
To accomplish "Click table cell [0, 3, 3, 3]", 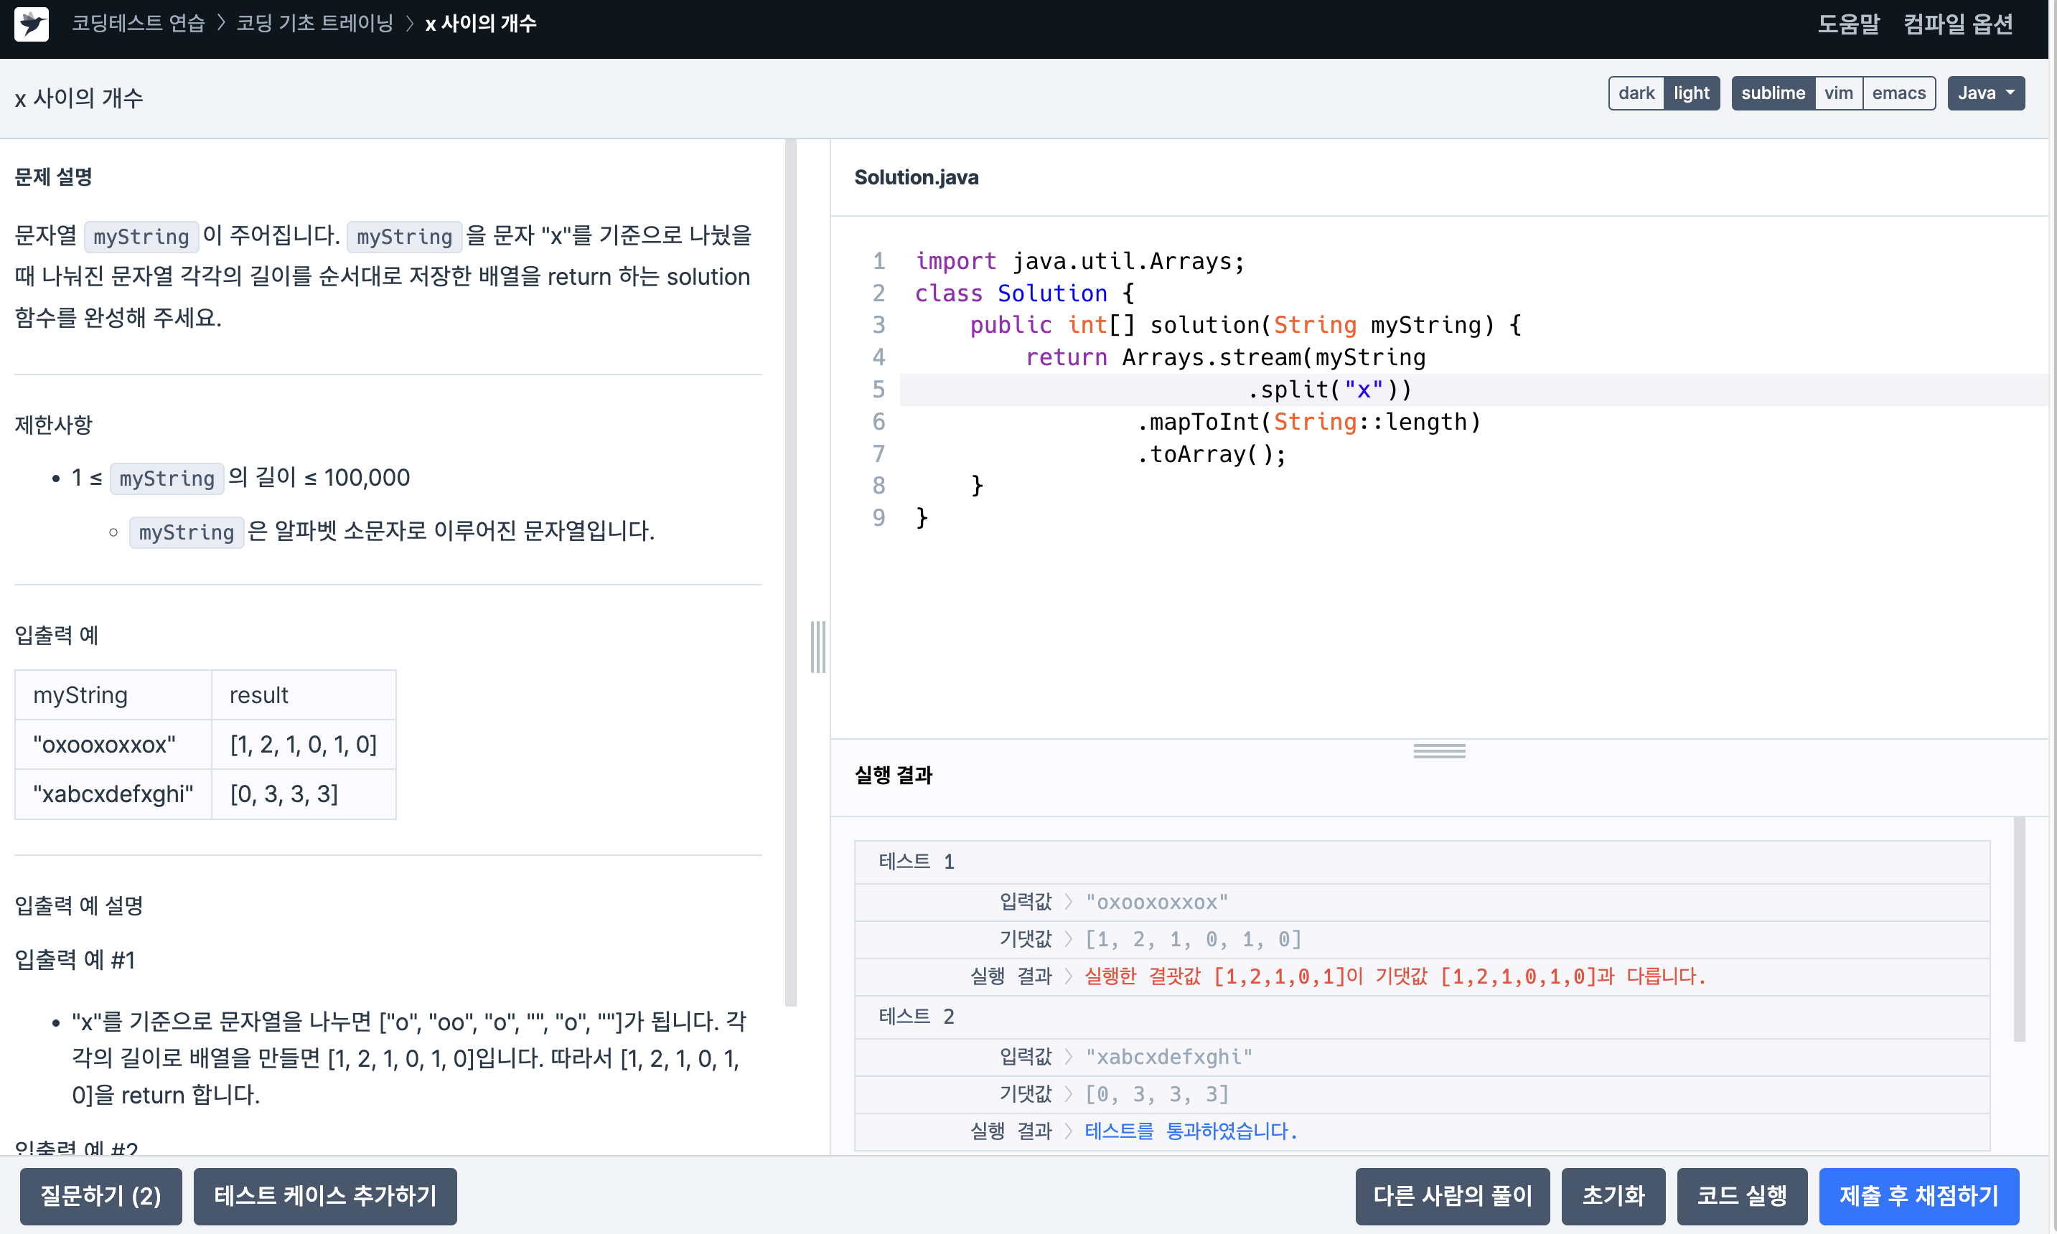I will [304, 794].
